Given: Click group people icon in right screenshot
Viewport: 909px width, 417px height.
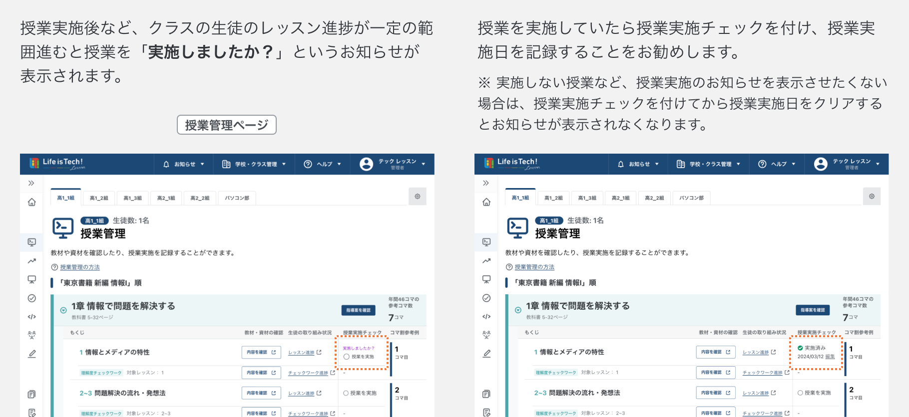Looking at the screenshot, I should click(x=486, y=335).
